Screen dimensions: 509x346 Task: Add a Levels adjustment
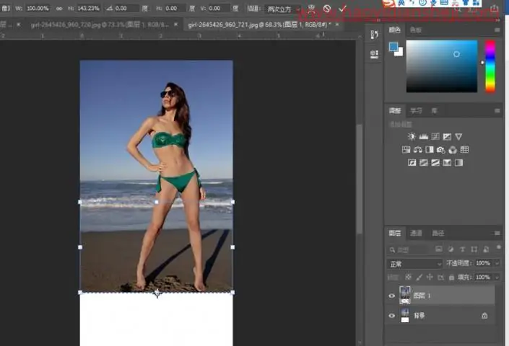tap(423, 136)
